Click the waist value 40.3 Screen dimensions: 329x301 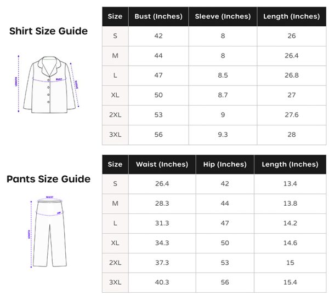162,282
